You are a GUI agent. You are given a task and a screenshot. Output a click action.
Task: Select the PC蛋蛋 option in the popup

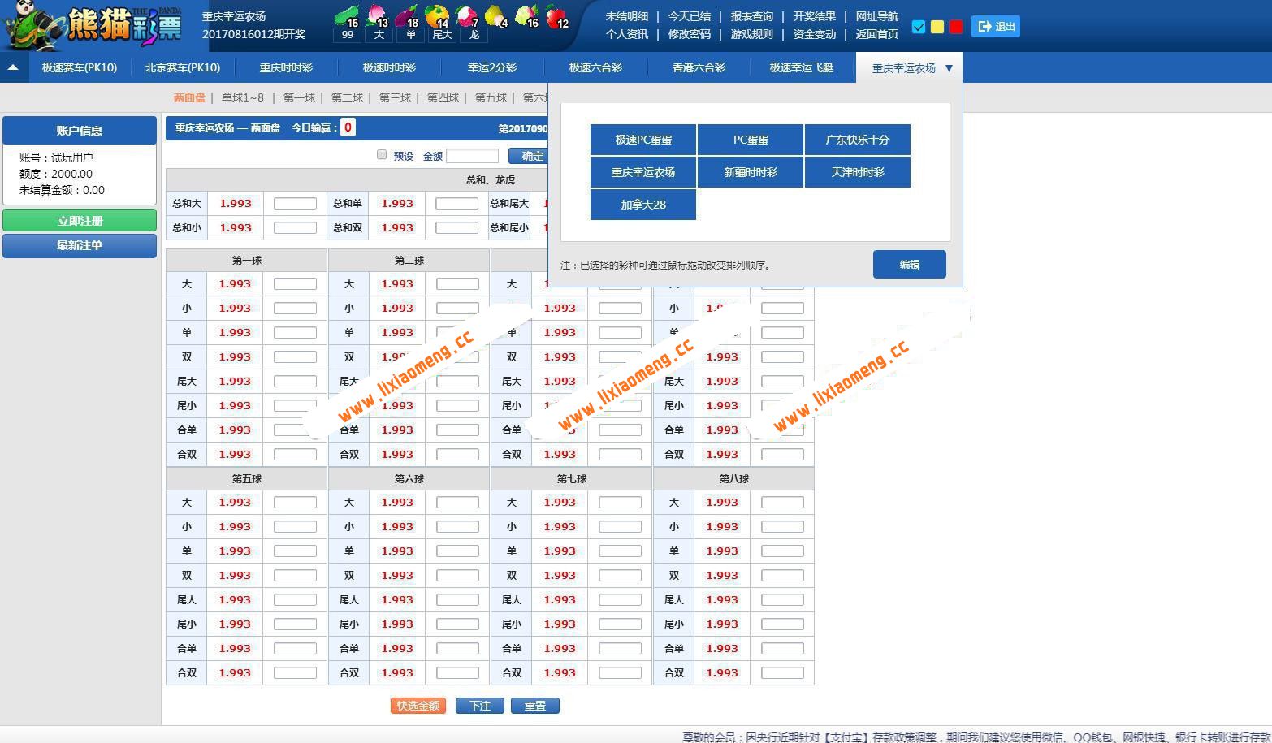point(750,139)
